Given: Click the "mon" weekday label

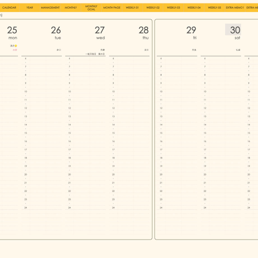Looking at the screenshot, I should [13, 38].
